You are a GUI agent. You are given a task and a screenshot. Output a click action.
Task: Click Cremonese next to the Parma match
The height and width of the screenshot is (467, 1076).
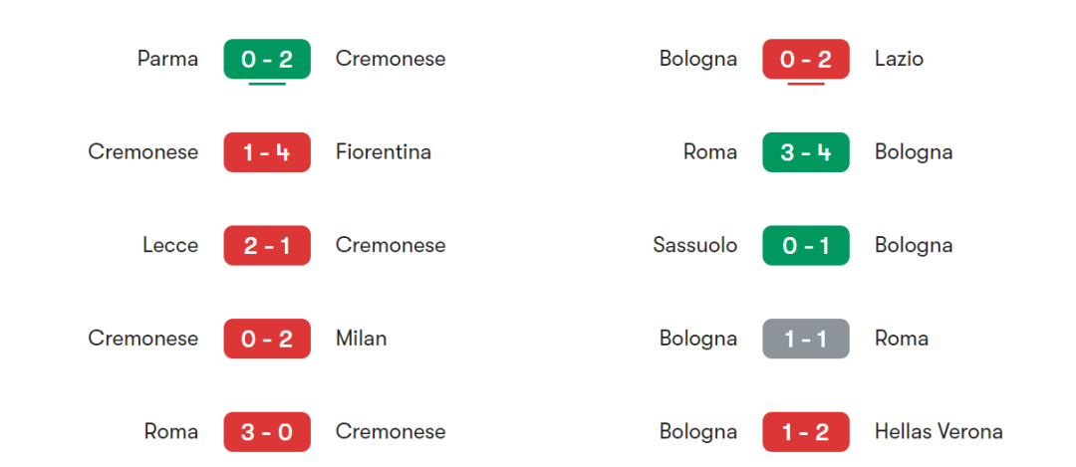[391, 59]
